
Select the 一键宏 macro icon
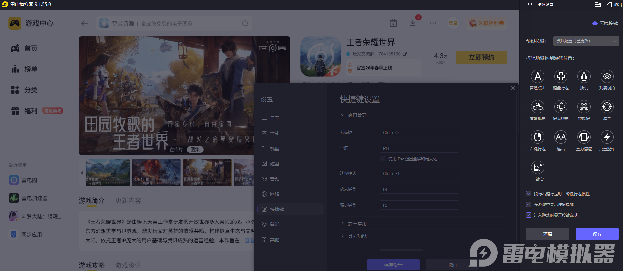pos(538,168)
